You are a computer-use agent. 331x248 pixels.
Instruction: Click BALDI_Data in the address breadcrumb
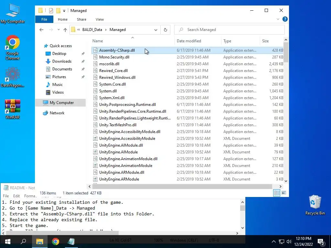[x=92, y=30]
